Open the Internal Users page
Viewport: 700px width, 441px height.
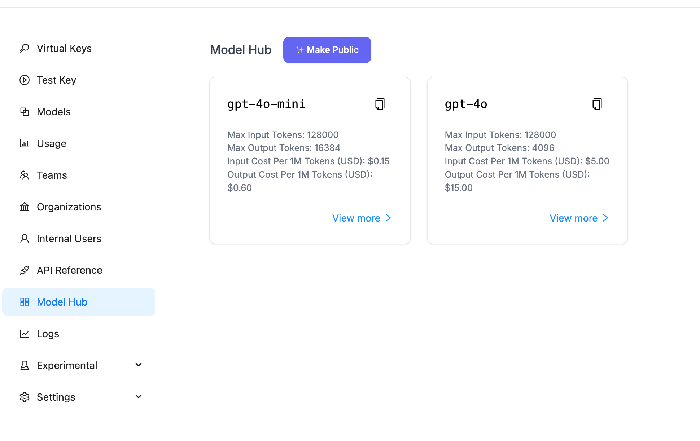pyautogui.click(x=69, y=239)
